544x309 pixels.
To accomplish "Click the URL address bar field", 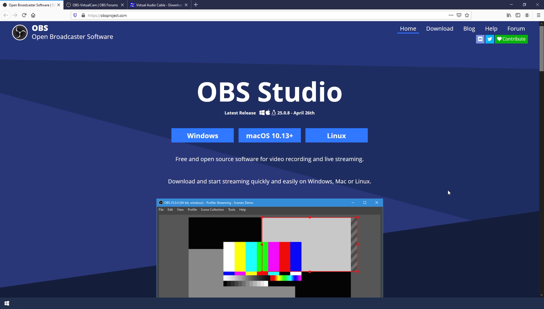I will [x=255, y=15].
